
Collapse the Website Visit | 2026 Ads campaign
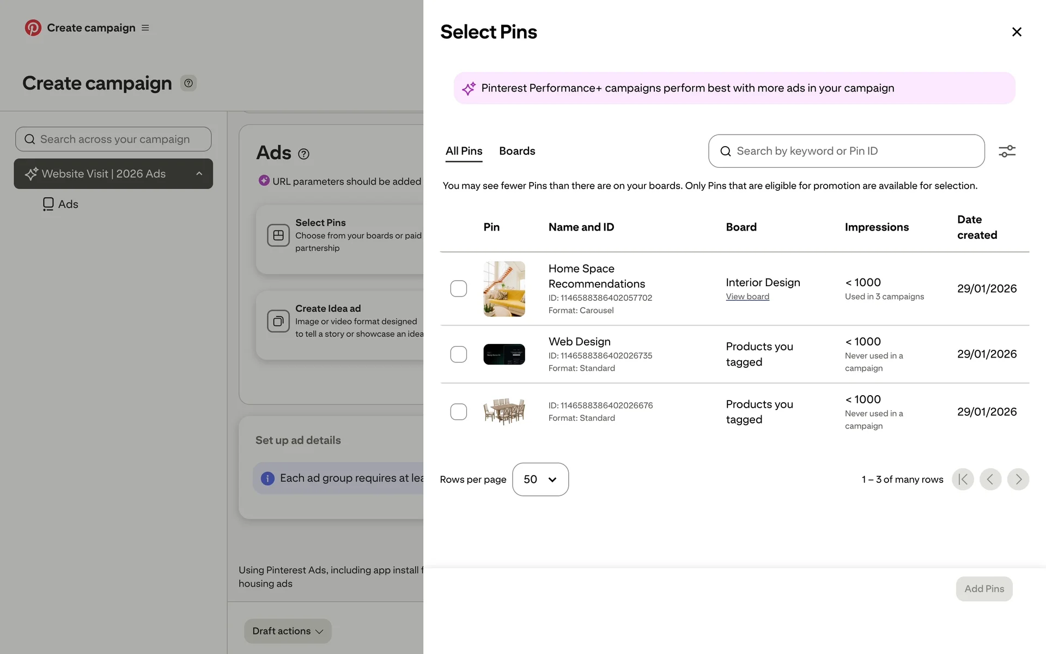point(199,174)
